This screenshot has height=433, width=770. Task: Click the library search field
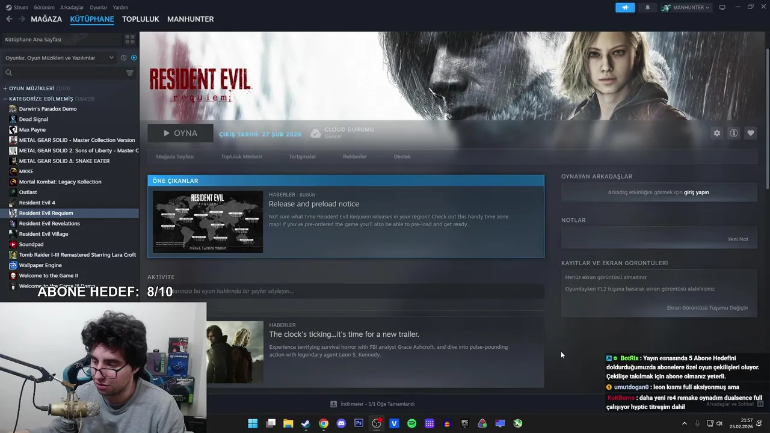pos(63,73)
